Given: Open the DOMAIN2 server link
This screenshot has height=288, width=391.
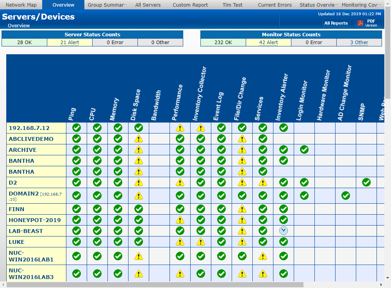Looking at the screenshot, I should [24, 194].
